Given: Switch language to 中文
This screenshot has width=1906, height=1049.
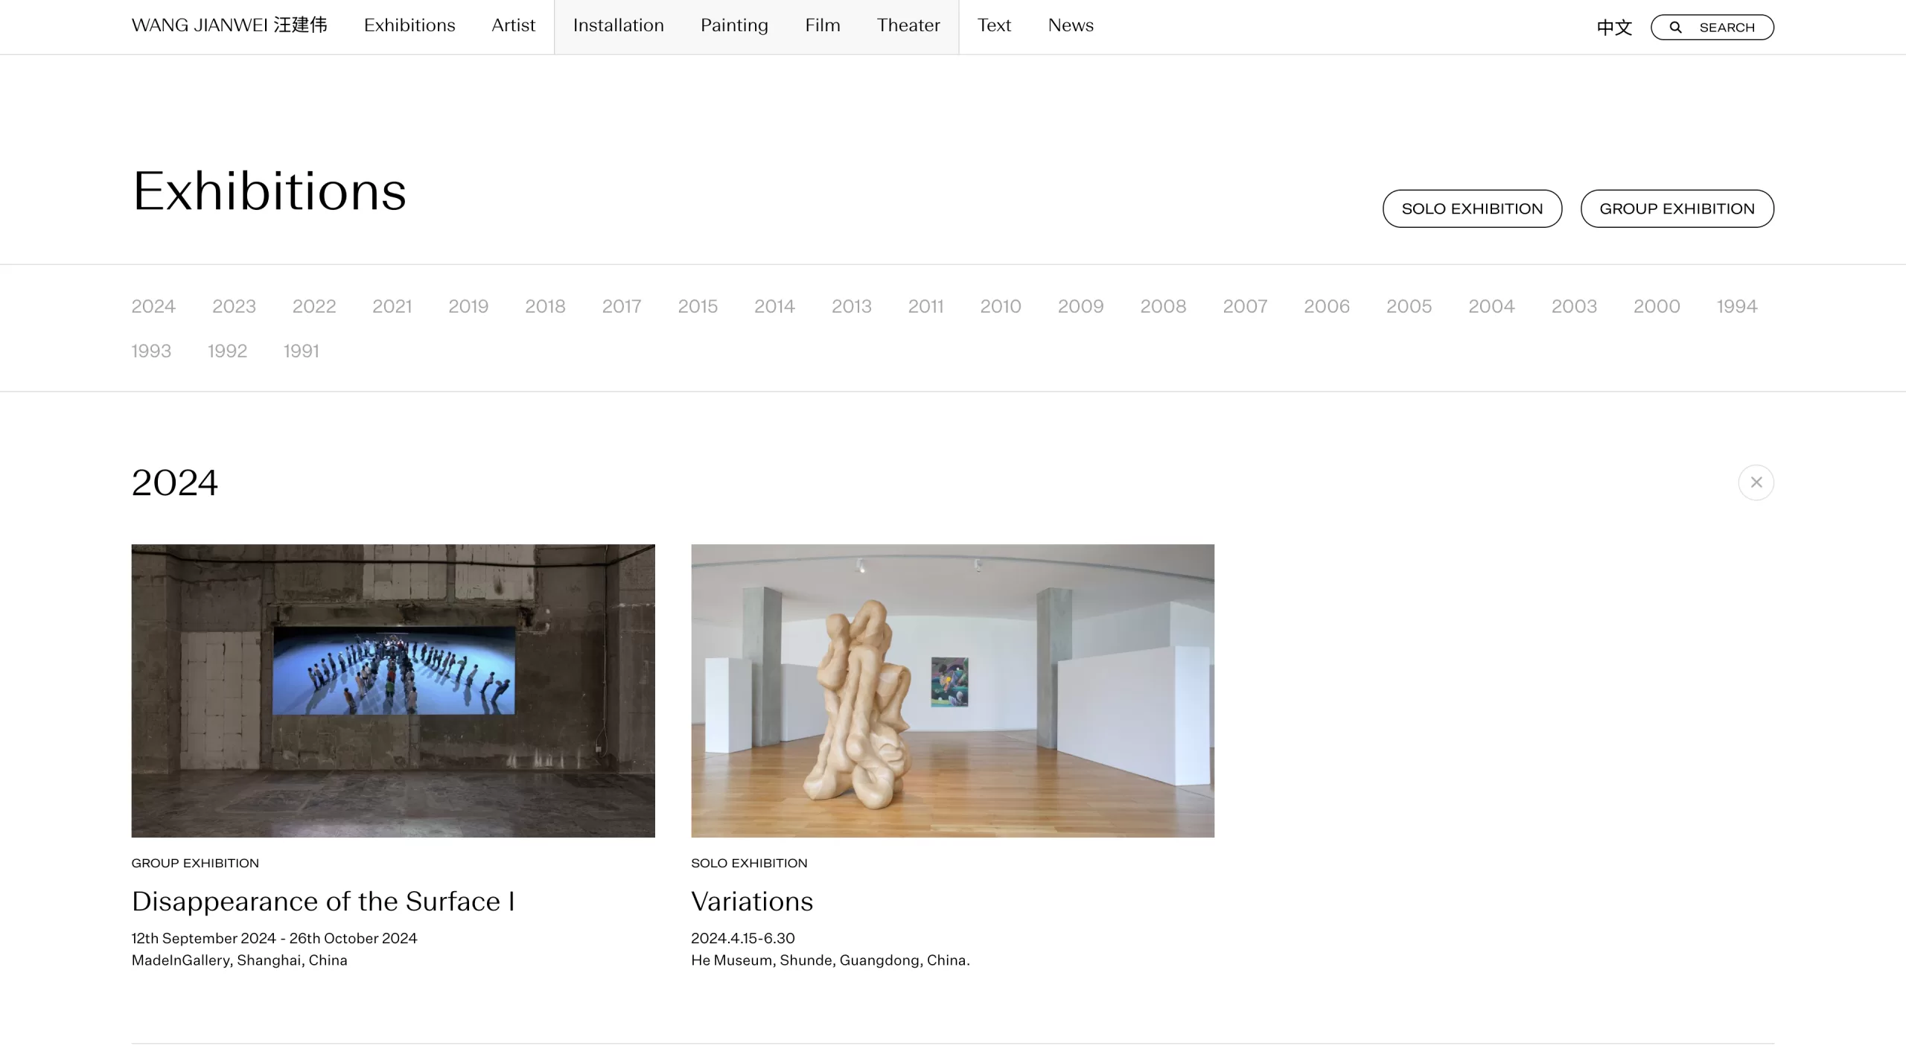Looking at the screenshot, I should (x=1614, y=28).
